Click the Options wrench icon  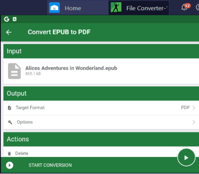pos(10,122)
